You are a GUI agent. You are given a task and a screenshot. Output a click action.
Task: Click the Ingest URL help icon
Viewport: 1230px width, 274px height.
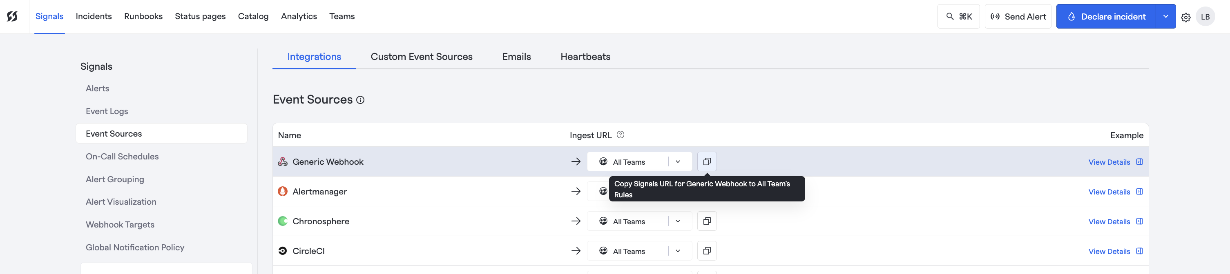click(x=620, y=135)
